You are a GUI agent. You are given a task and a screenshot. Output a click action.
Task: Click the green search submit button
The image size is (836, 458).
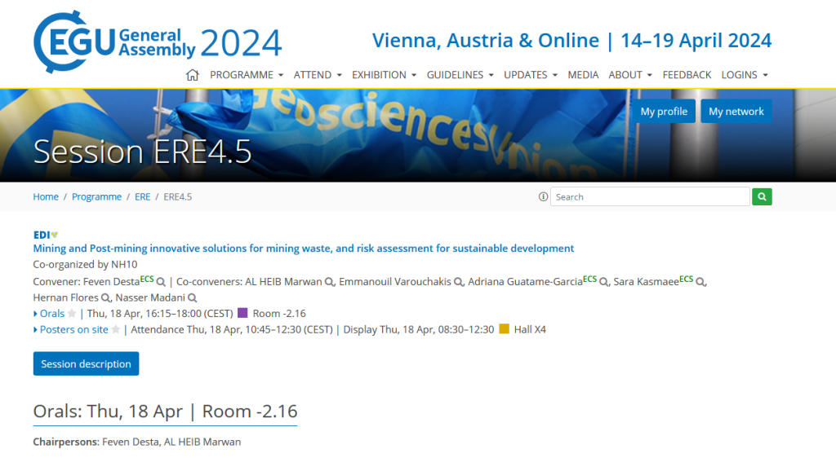coord(762,196)
